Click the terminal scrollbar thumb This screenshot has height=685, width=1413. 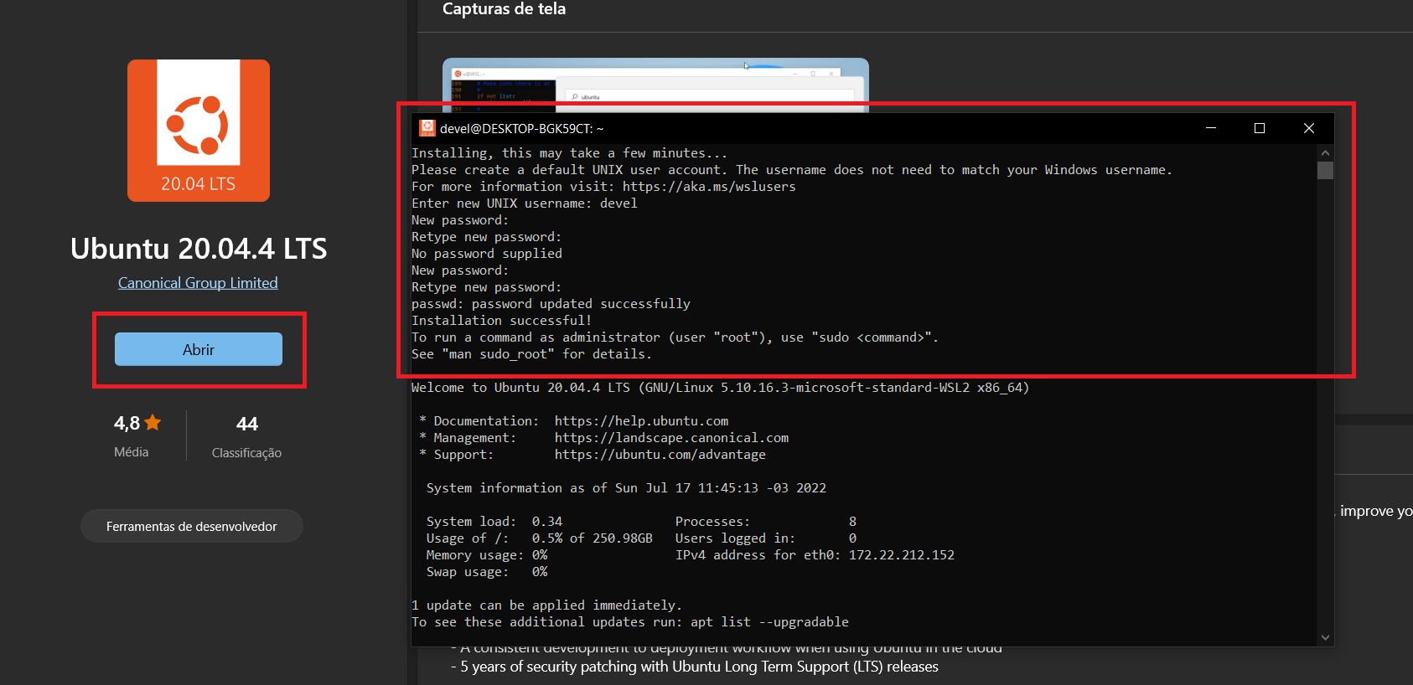tap(1324, 171)
